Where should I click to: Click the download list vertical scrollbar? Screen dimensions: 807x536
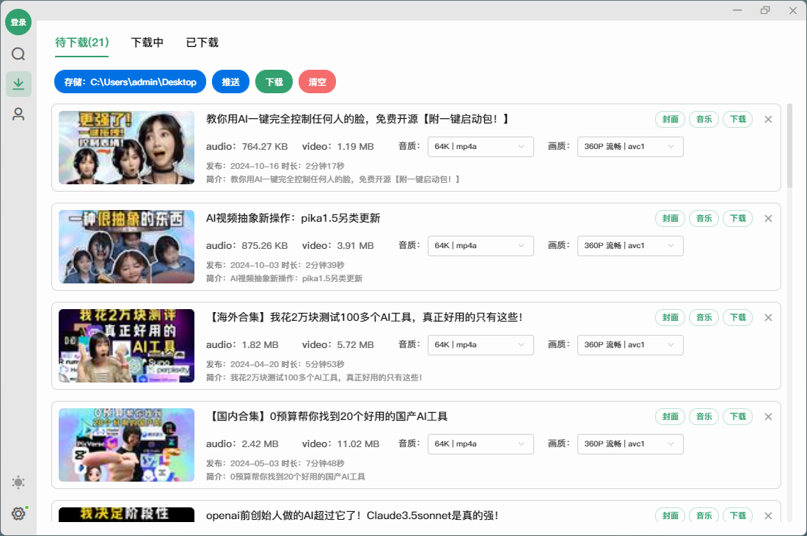(x=789, y=146)
